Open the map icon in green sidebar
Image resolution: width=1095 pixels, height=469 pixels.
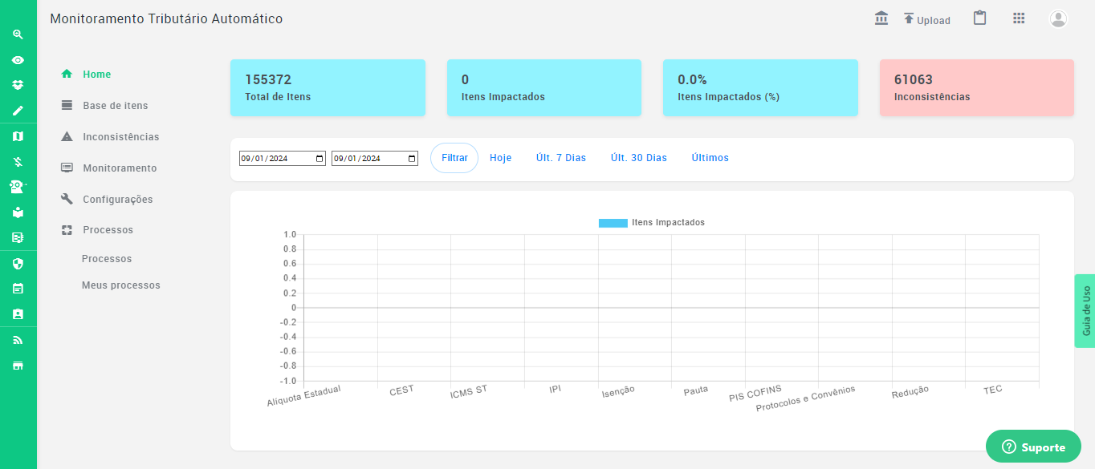tap(18, 136)
